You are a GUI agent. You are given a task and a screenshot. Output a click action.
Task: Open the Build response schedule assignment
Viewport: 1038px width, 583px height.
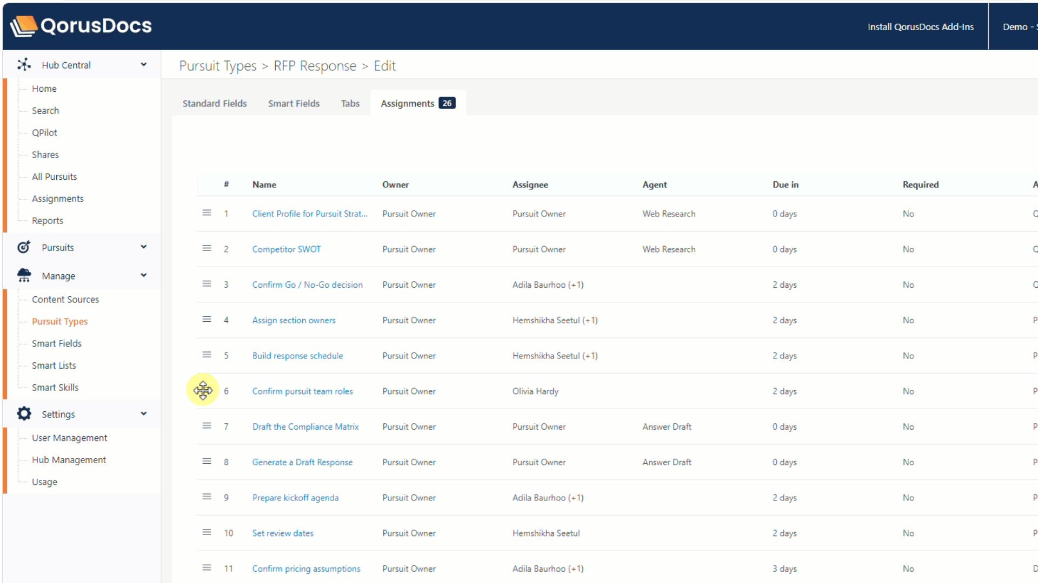pos(298,356)
